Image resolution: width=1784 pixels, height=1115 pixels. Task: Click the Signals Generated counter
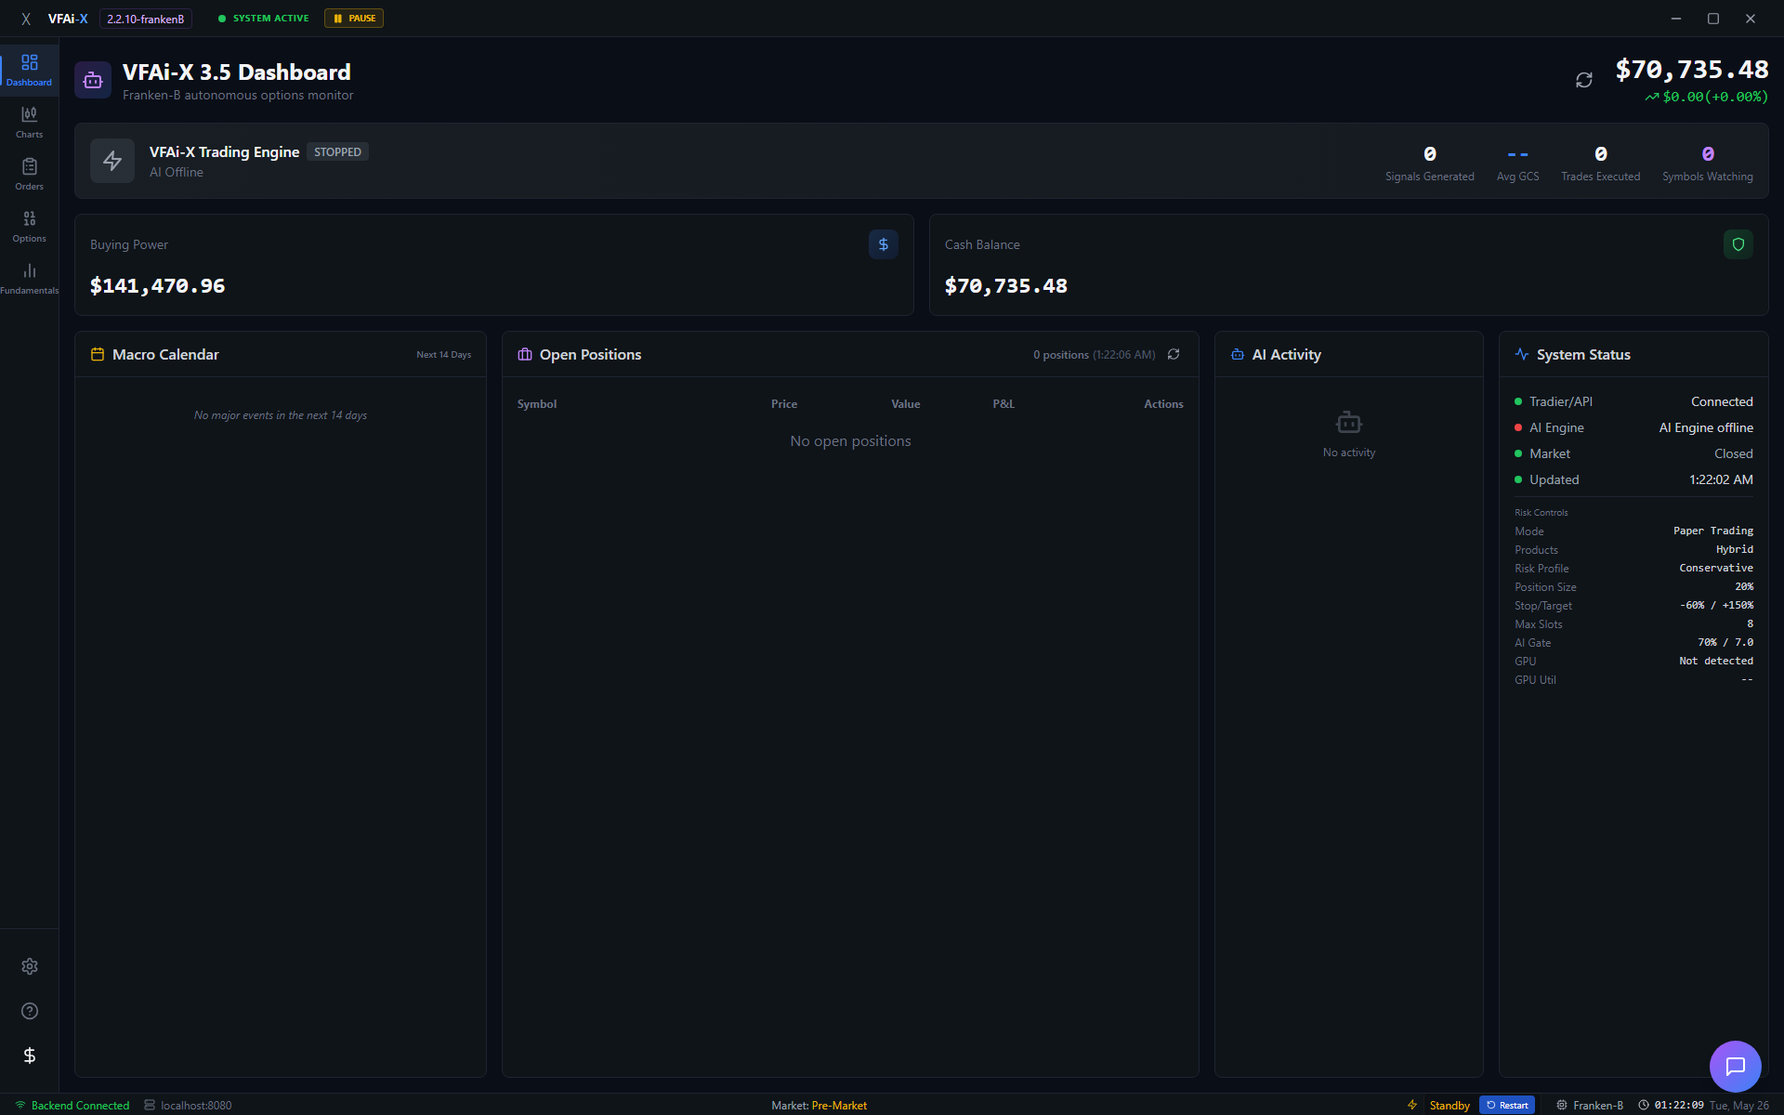1430,163
